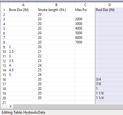The height and width of the screenshot is (115, 123).
Task: Select row 21 header number
Action: click(x=4, y=103)
